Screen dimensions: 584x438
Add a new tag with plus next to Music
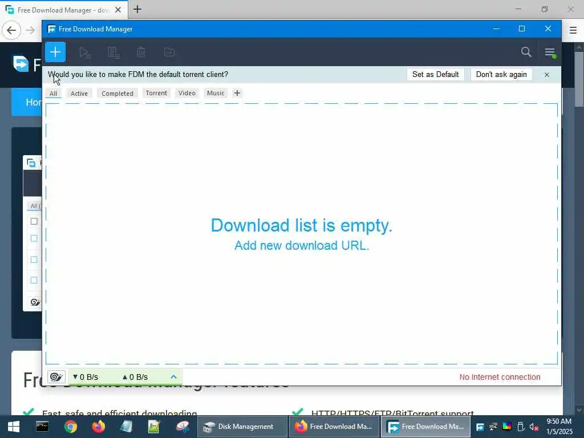[237, 93]
